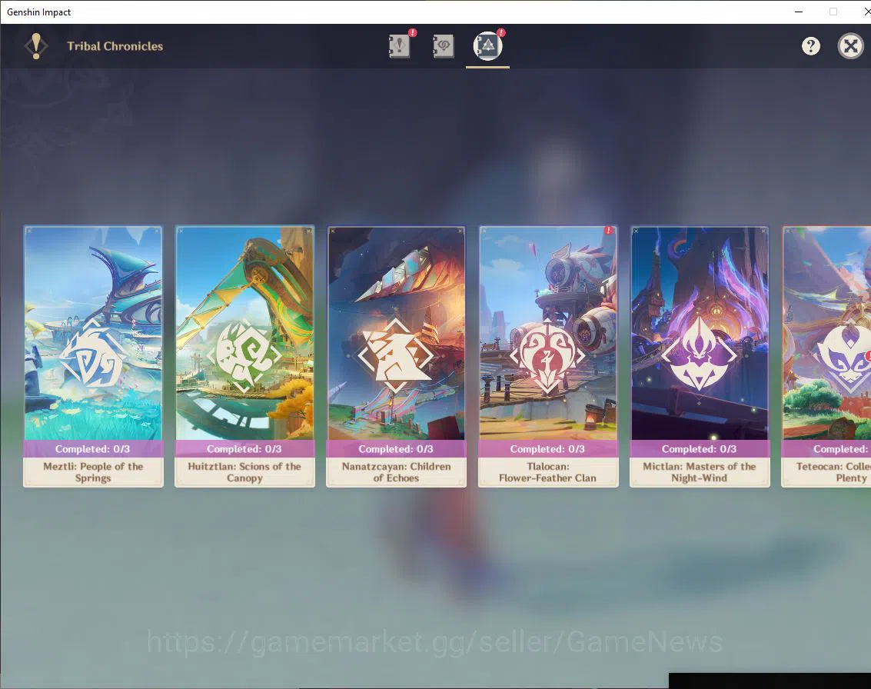Open the Huitztlan: Scions of the Canopy card
Image resolution: width=871 pixels, height=689 pixels.
(x=244, y=356)
